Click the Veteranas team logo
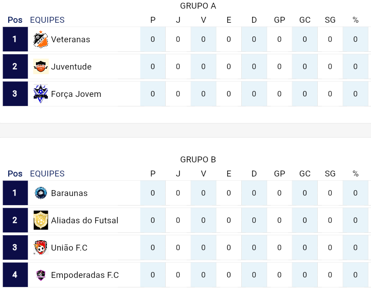Image resolution: width=371 pixels, height=292 pixels. pyautogui.click(x=41, y=39)
